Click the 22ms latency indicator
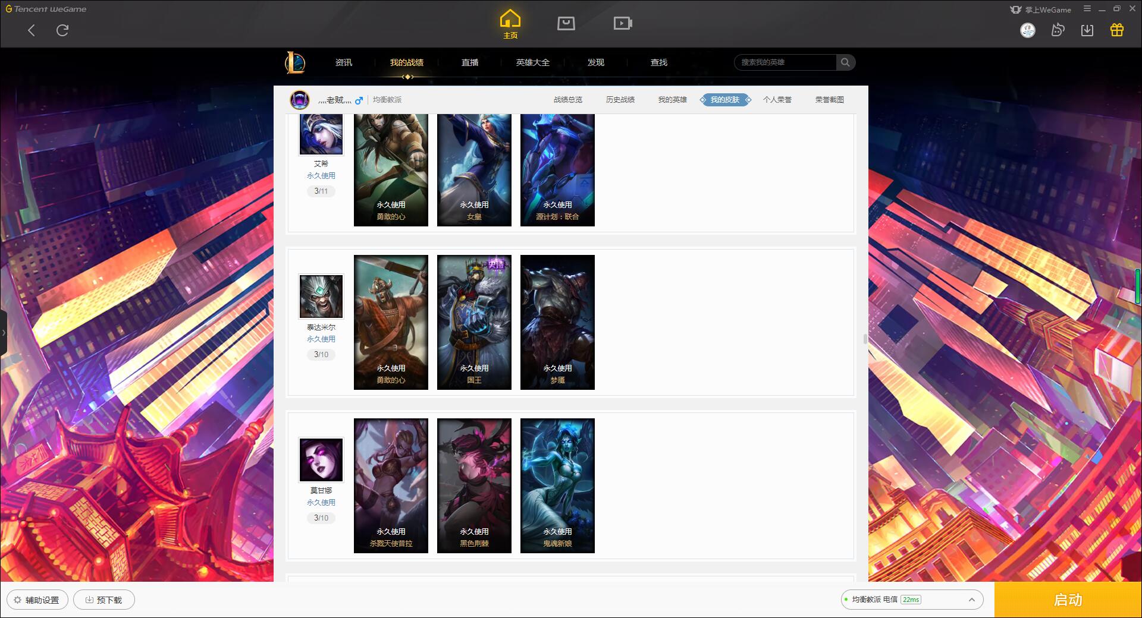This screenshot has width=1142, height=618. pos(911,600)
